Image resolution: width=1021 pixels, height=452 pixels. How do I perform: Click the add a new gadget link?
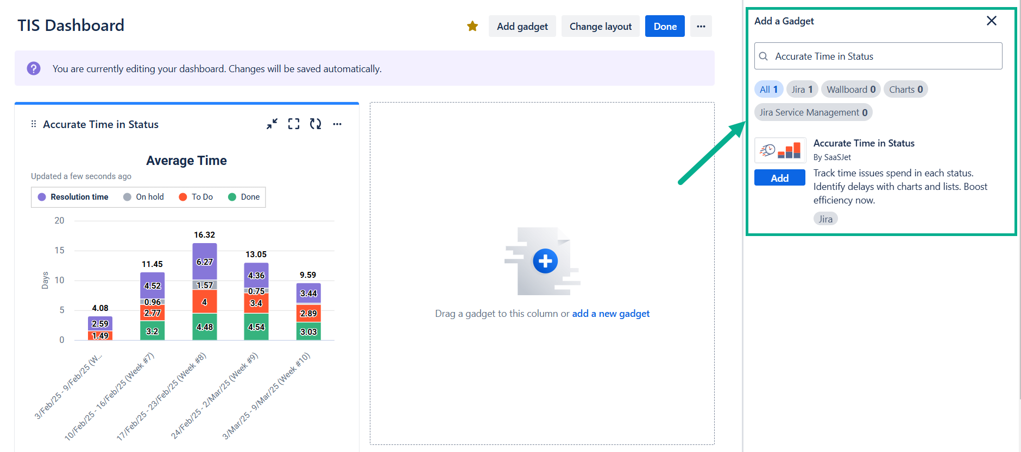coord(610,314)
